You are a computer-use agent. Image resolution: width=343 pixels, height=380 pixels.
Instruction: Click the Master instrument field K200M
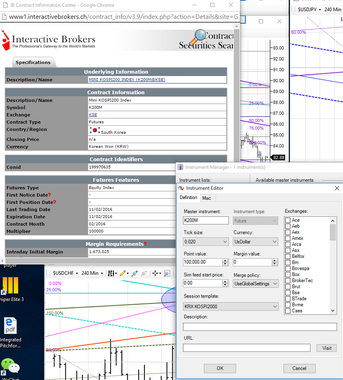coord(206,220)
